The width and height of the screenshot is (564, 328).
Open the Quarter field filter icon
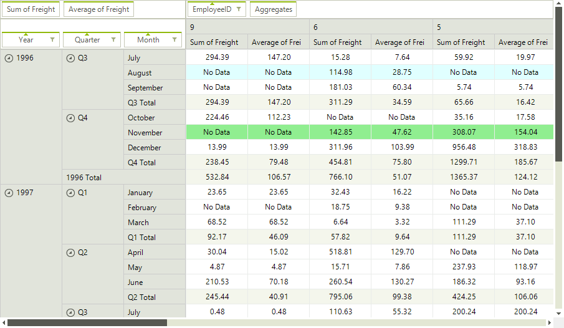(113, 40)
